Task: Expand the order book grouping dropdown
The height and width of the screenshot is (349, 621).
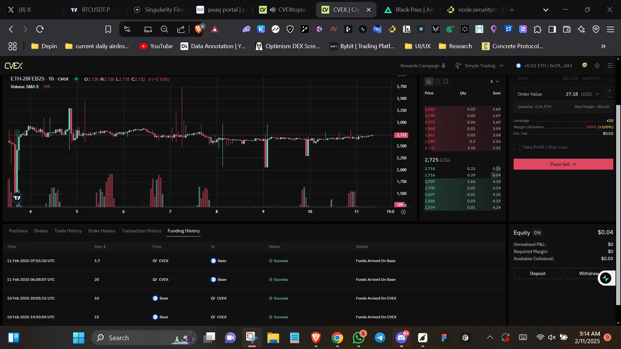Action: pos(494,81)
